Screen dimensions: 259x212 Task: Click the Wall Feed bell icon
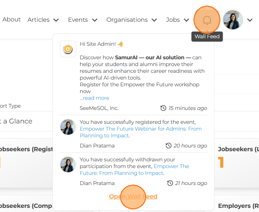[x=207, y=20]
